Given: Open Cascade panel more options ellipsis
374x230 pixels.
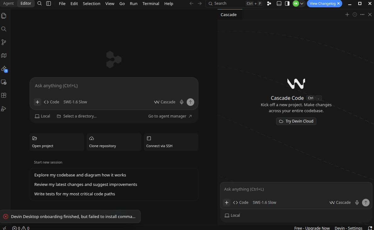Looking at the screenshot, I should click(x=362, y=14).
